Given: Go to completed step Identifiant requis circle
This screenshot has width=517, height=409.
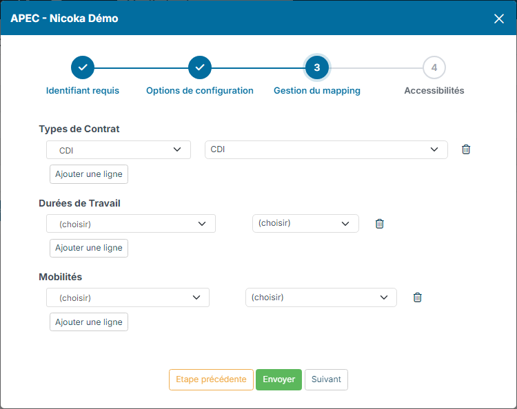Looking at the screenshot, I should pyautogui.click(x=83, y=67).
